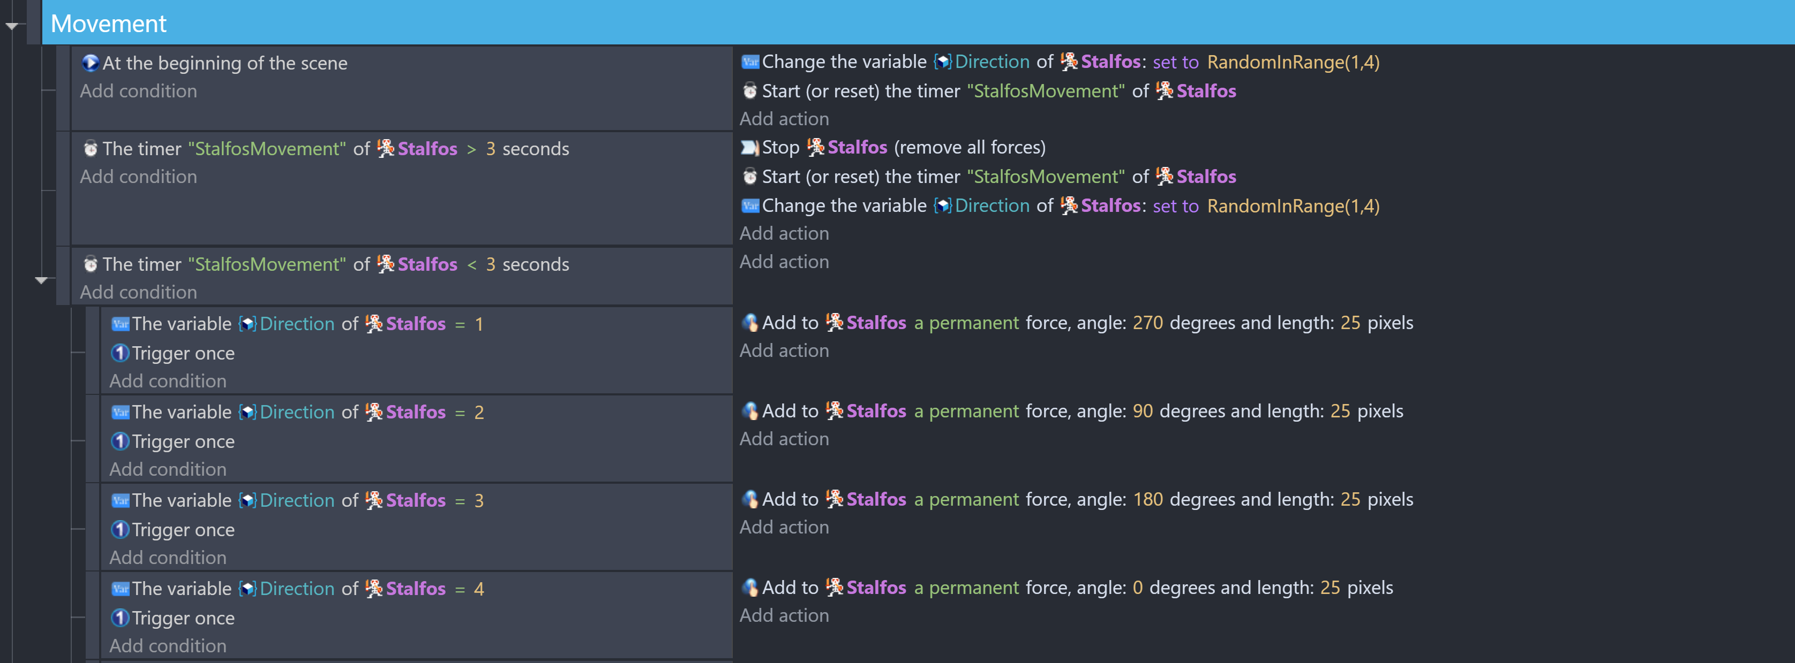The image size is (1795, 663).
Task: Add action below the 90 degrees force
Action: (784, 439)
